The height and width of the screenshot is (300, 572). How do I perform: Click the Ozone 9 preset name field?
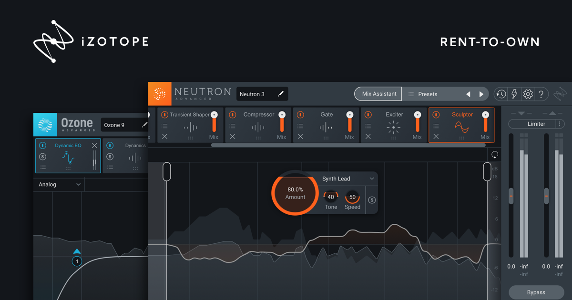tap(125, 125)
